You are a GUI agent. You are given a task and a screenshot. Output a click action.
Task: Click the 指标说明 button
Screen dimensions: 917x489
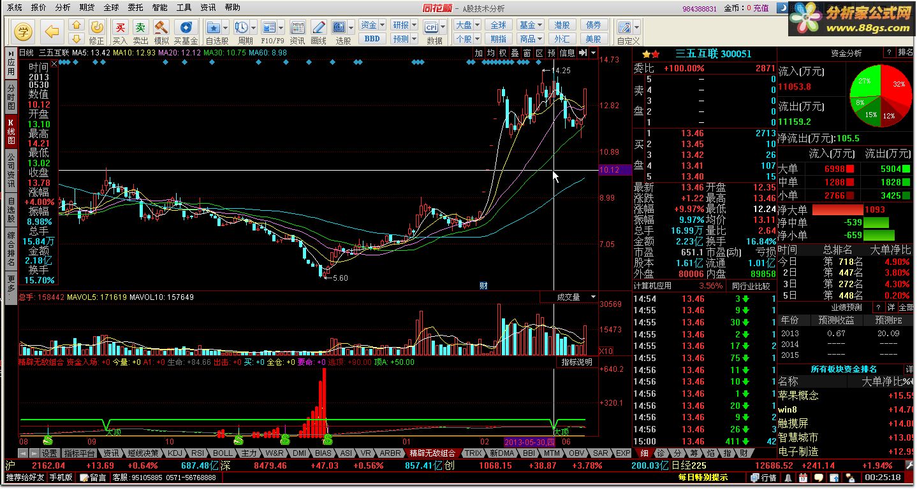point(576,362)
